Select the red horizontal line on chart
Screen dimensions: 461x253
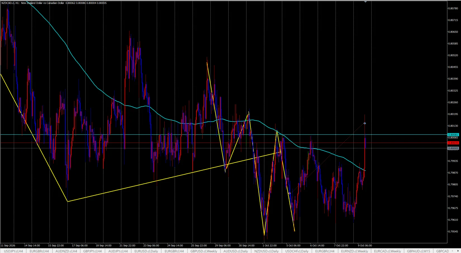(224, 143)
